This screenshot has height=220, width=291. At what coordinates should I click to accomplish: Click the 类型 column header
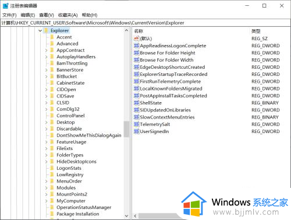click(256, 31)
